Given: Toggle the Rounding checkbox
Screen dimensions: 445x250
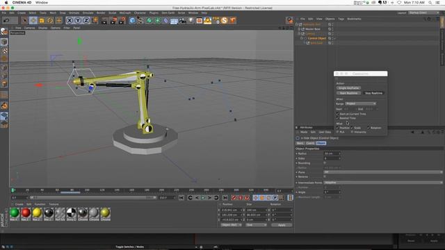Looking at the screenshot, I should pos(325,163).
